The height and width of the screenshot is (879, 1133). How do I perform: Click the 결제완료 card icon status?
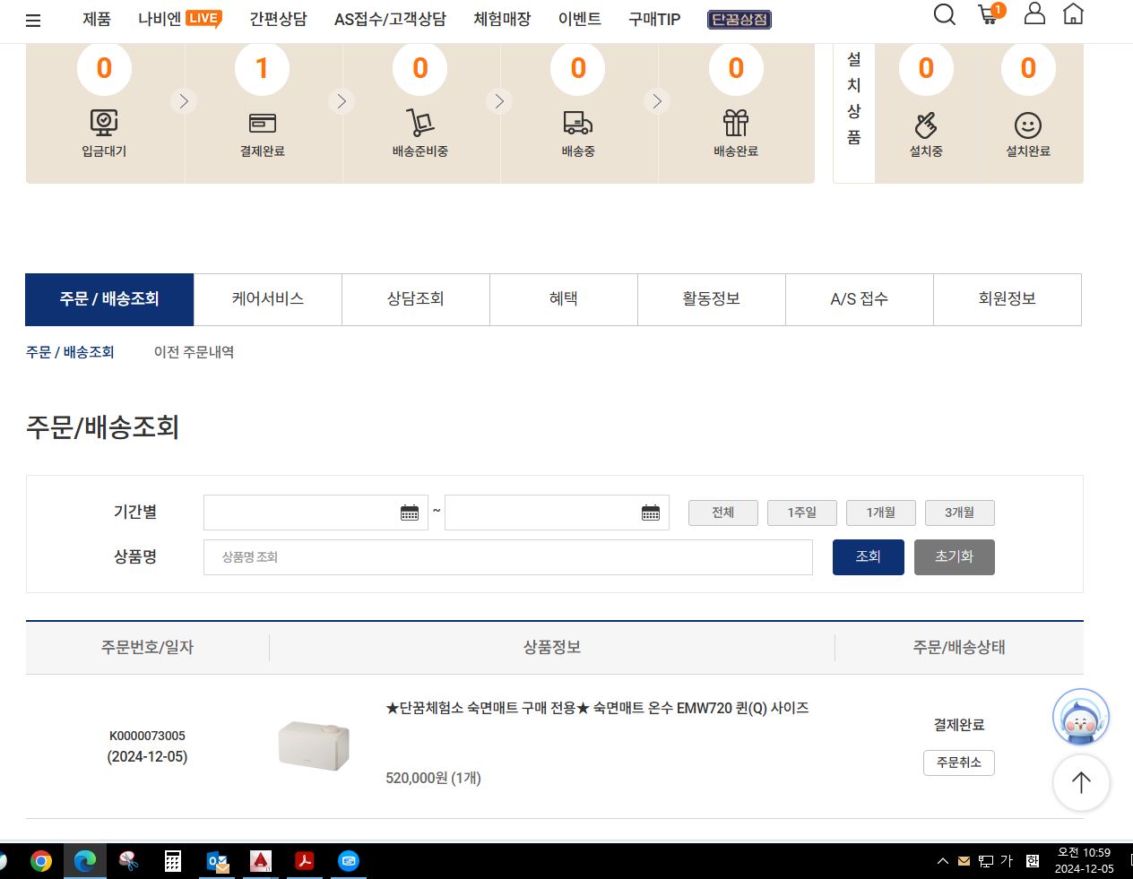(262, 124)
